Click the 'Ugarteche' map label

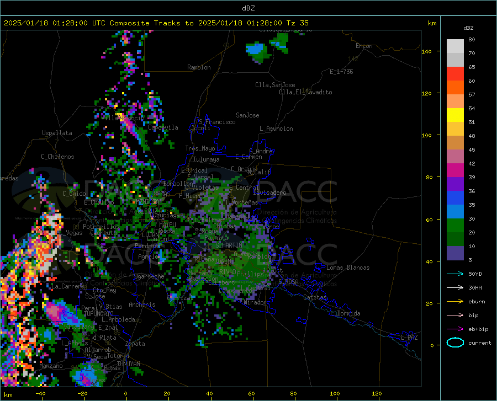(149, 276)
